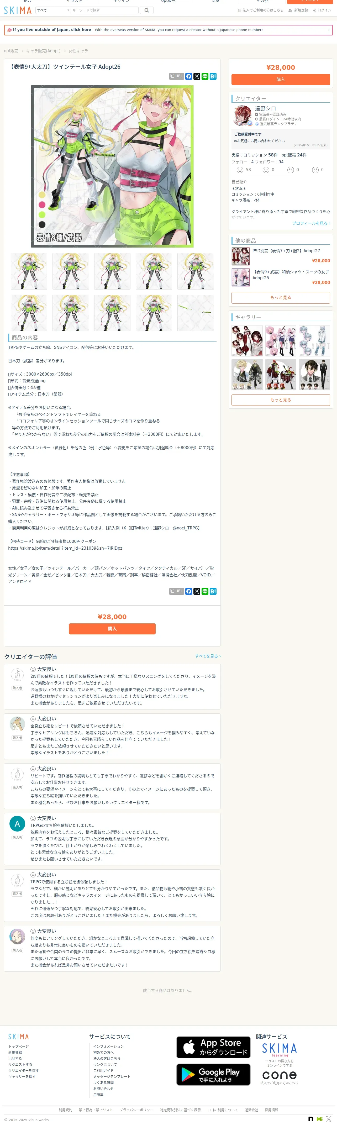The width and height of the screenshot is (337, 1141).
Task: Open the note icon in footer
Action: point(311,1119)
